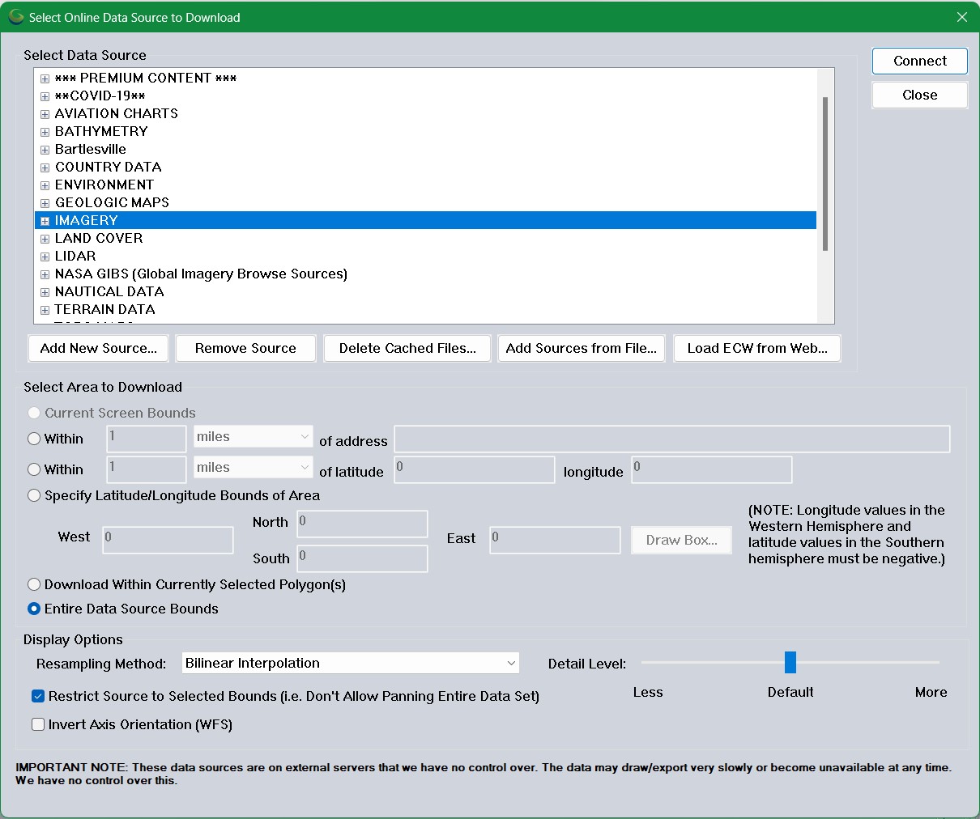Expand the AVIATION CHARTS node
This screenshot has width=980, height=819.
45,114
